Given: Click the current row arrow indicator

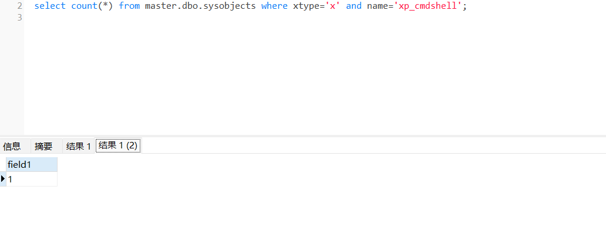Looking at the screenshot, I should [x=3, y=179].
